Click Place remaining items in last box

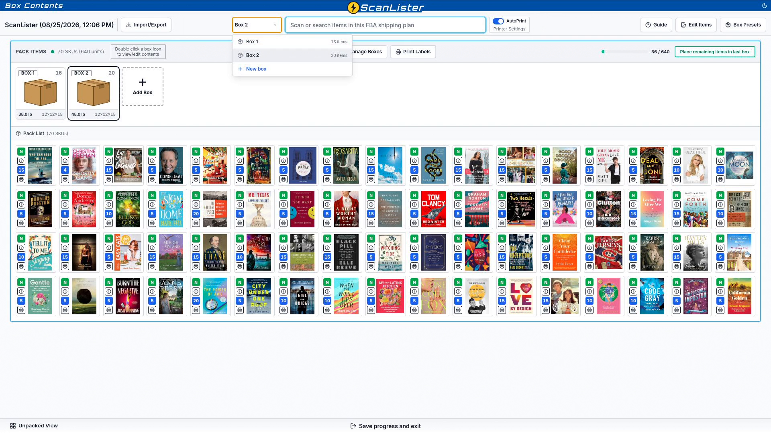click(715, 52)
